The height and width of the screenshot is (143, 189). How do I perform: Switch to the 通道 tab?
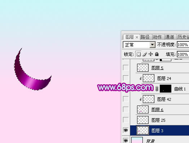[170, 37]
